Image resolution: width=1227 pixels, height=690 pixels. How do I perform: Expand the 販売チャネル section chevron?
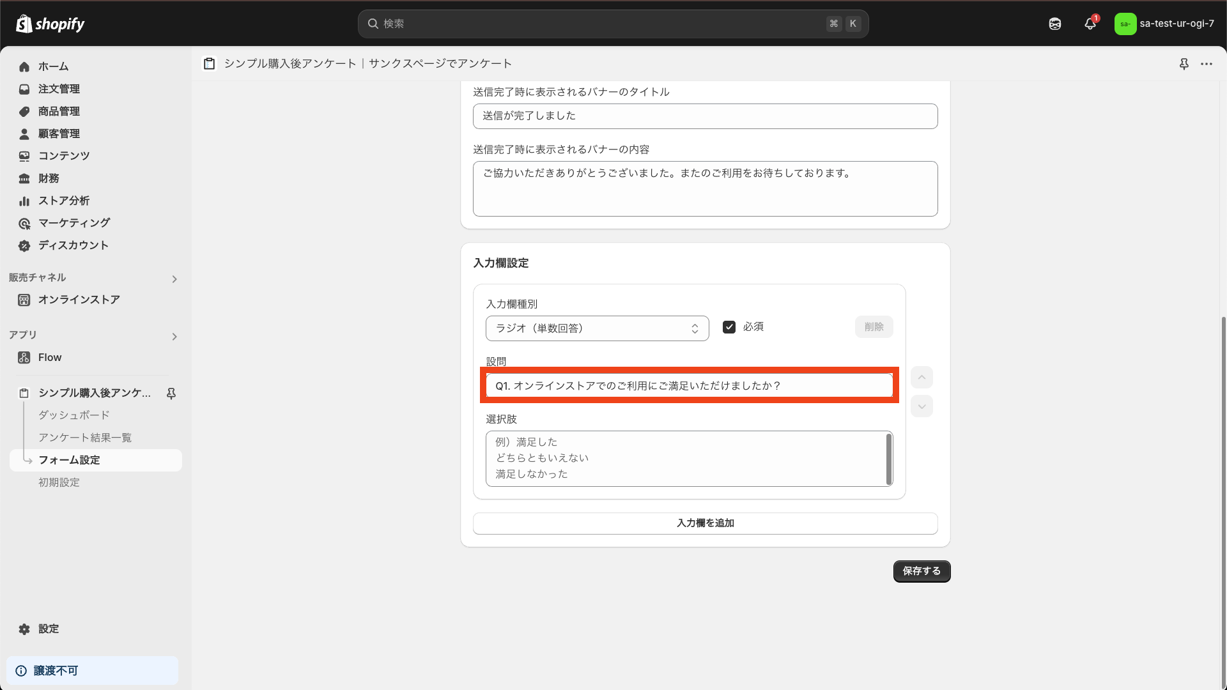pyautogui.click(x=174, y=279)
